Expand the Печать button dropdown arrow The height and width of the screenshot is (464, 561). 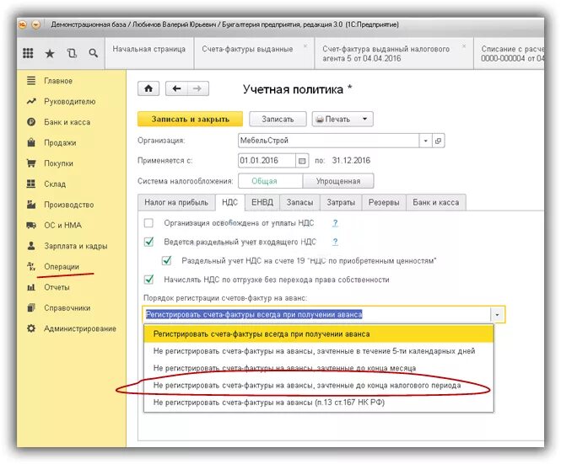tap(364, 119)
